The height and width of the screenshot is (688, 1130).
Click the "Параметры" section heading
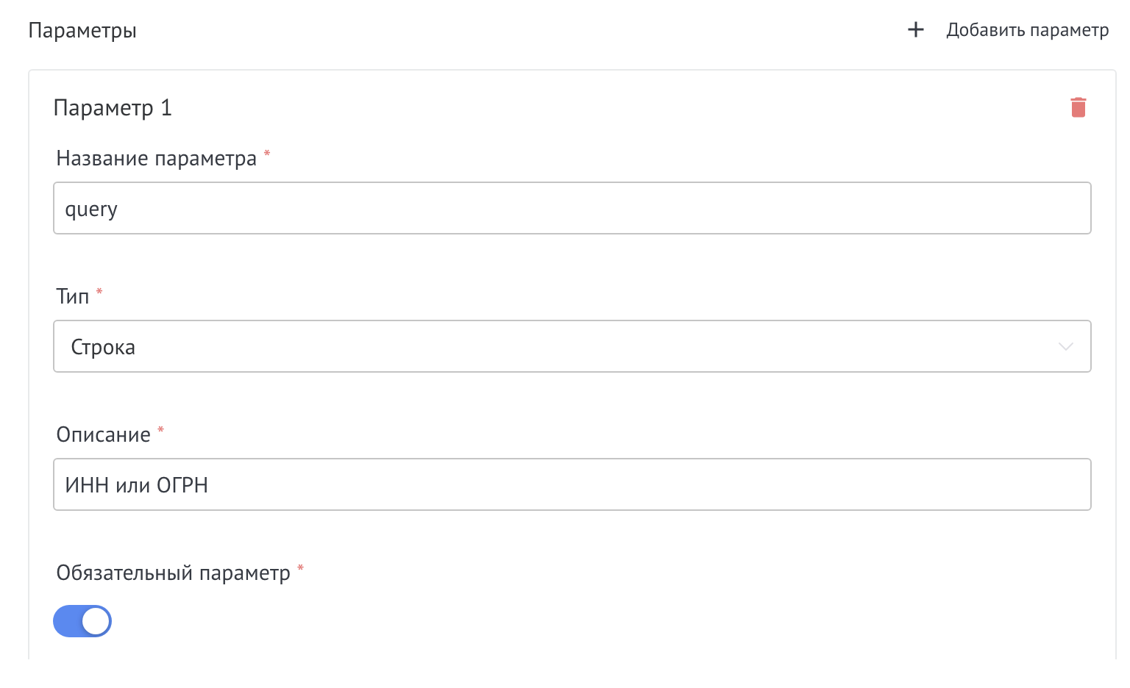[82, 30]
